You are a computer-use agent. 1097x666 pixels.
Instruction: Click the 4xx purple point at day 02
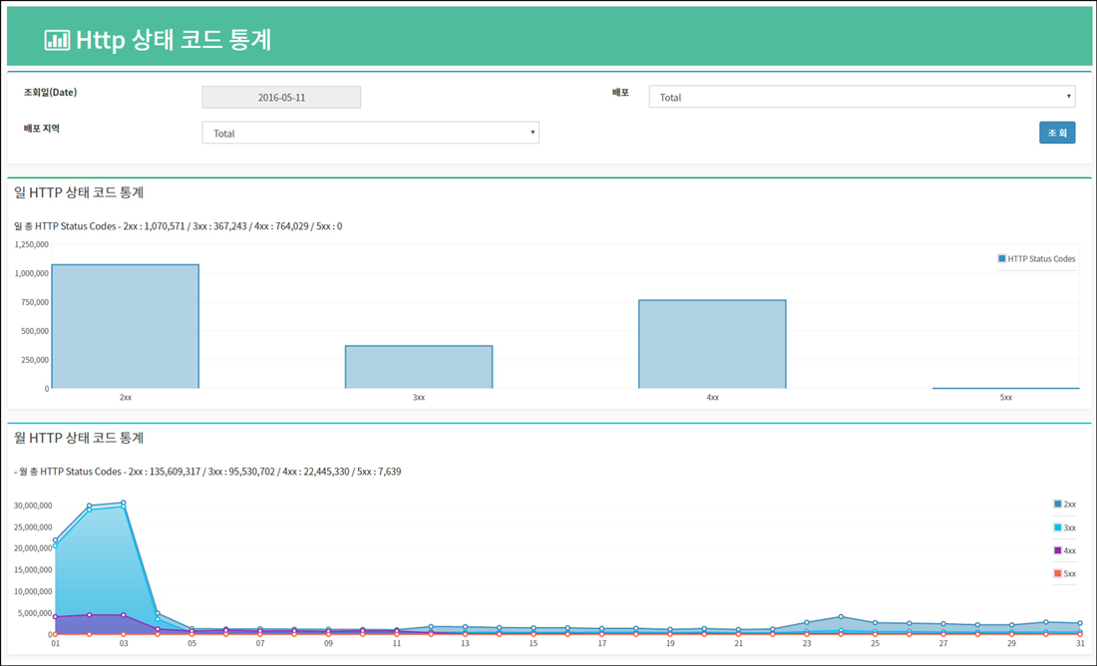(x=90, y=615)
